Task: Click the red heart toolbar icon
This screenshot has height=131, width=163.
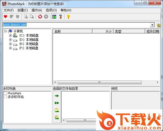Action: click(6, 17)
